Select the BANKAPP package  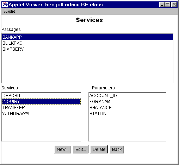click(x=87, y=37)
